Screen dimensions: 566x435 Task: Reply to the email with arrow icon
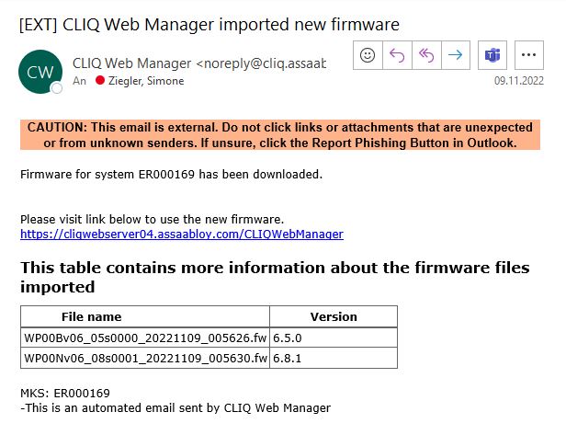(397, 55)
